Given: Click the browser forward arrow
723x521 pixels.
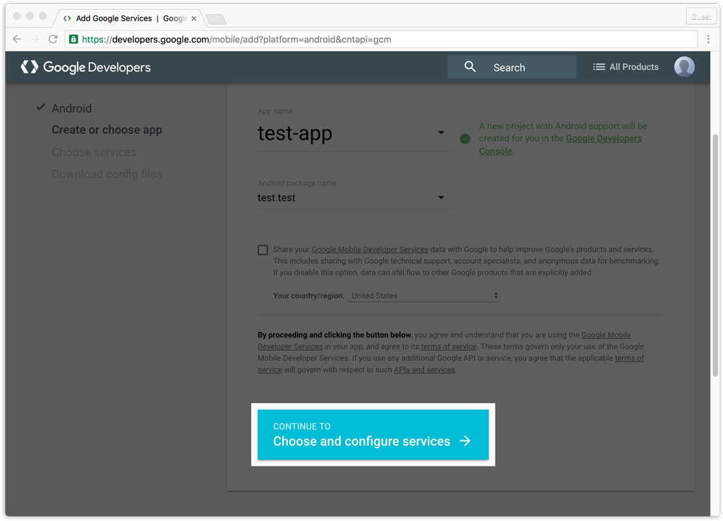Looking at the screenshot, I should [x=35, y=39].
